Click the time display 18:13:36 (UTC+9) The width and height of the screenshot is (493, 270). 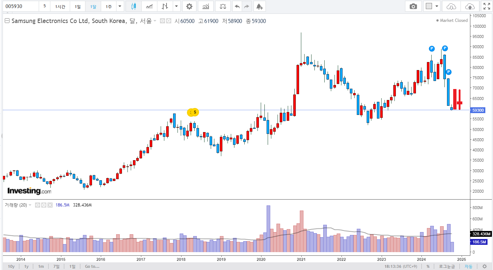[400, 266]
